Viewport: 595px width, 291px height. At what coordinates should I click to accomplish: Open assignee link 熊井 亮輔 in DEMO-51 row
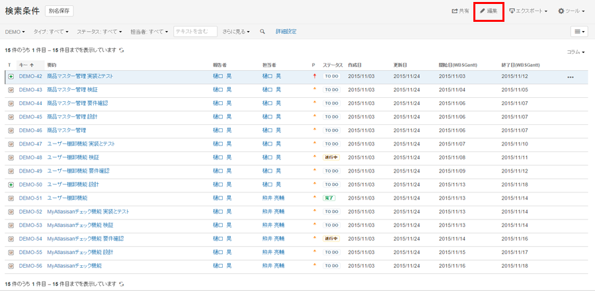tap(273, 198)
